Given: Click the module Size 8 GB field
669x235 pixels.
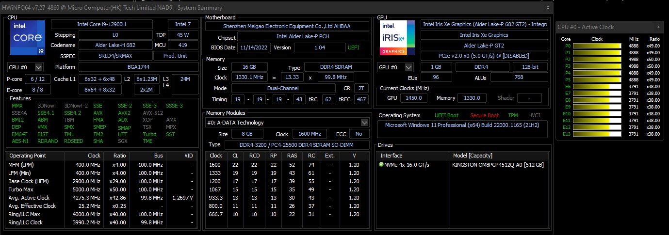Looking at the screenshot, I should pyautogui.click(x=247, y=134).
